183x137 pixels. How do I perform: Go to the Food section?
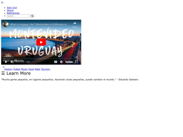[x=31, y=69]
